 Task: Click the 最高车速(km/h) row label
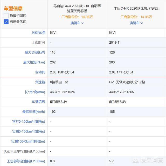(x=34, y=112)
